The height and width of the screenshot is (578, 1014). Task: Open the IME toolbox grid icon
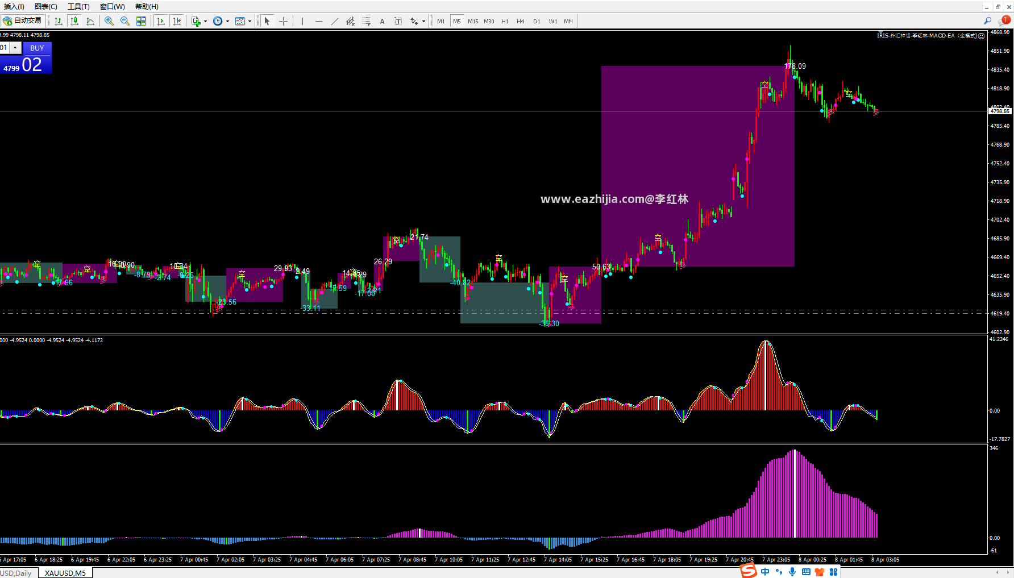(x=834, y=572)
